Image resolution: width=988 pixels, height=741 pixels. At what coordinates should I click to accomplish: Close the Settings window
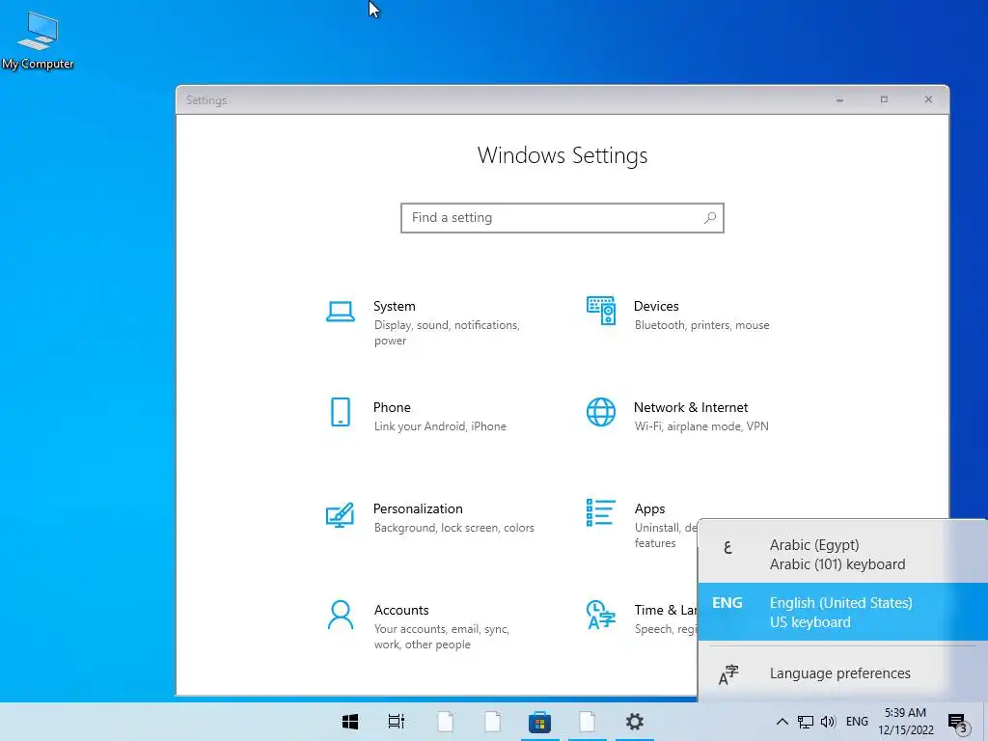(928, 99)
